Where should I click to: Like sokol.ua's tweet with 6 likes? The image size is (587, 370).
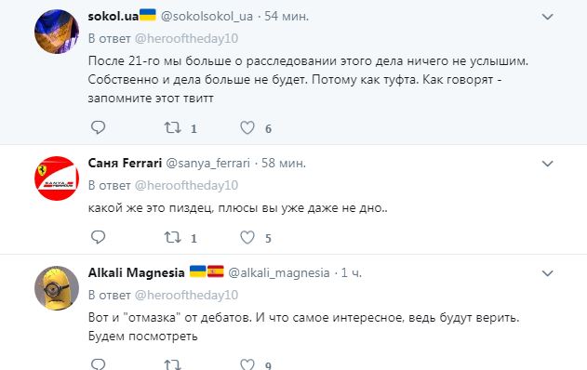[247, 127]
